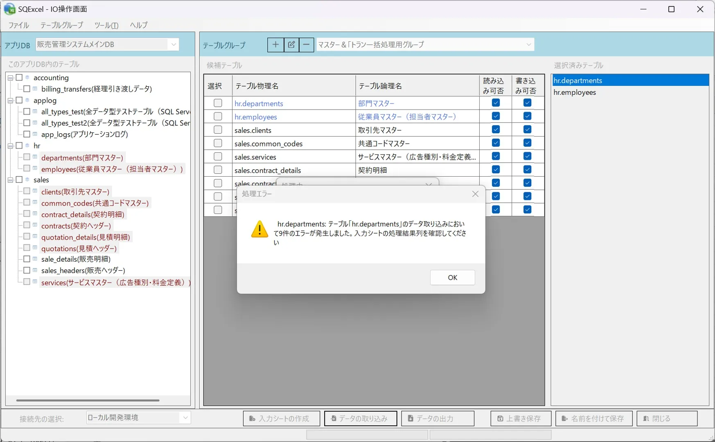This screenshot has width=715, height=442.
Task: Check the sale_details(販売明細) tree checkbox
Action: pos(27,259)
